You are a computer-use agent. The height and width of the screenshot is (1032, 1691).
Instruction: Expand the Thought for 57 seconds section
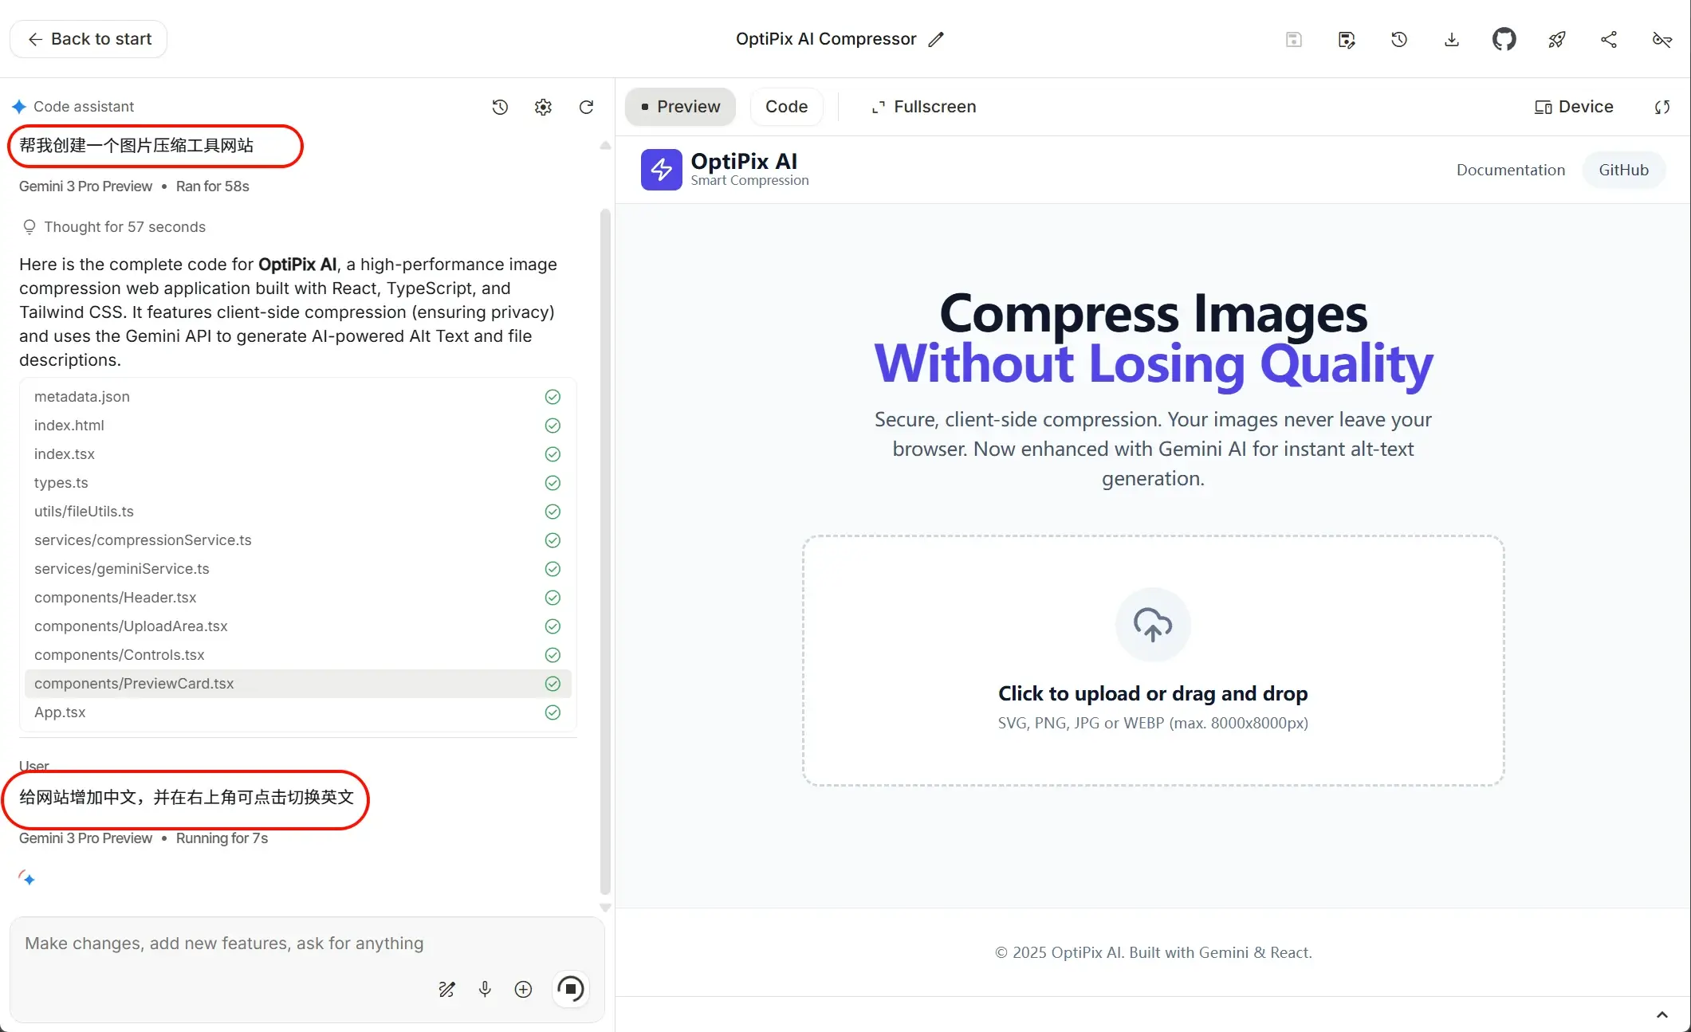(124, 227)
